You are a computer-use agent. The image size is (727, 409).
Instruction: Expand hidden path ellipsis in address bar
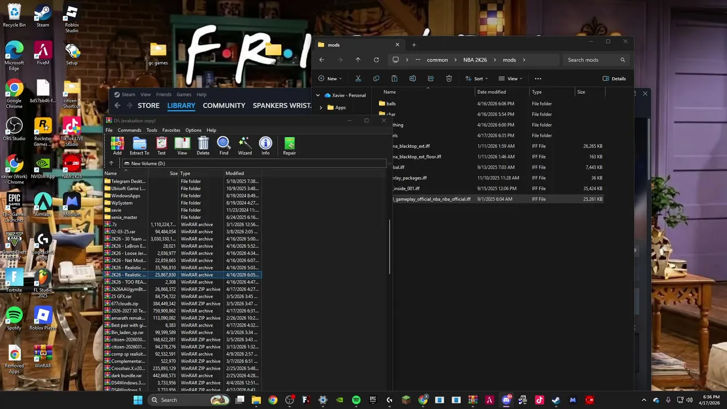point(418,60)
